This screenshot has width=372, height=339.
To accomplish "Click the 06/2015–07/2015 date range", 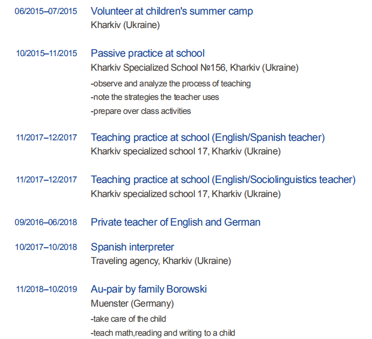I will coord(46,11).
